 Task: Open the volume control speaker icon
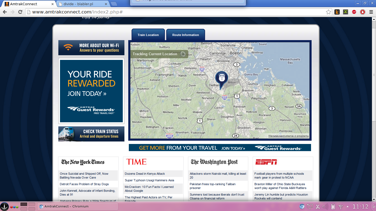(325, 207)
